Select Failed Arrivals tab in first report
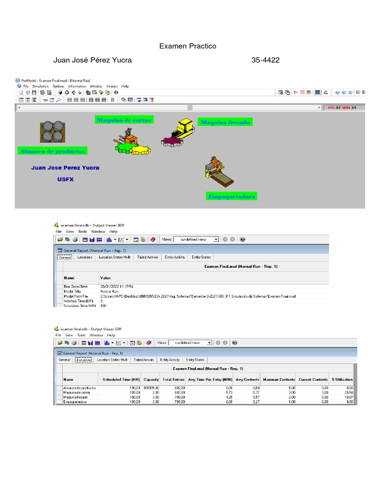 pos(148,257)
